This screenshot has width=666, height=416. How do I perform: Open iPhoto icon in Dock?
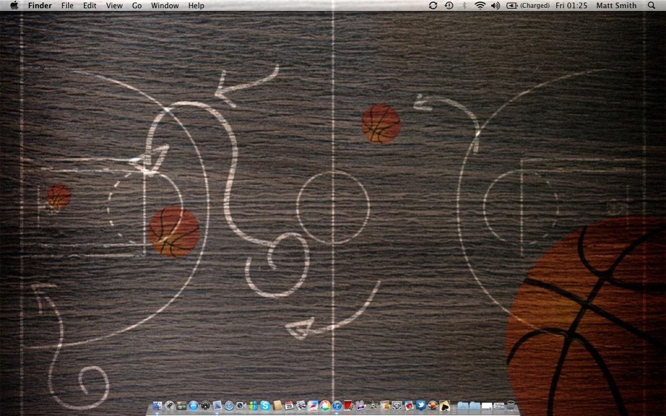pos(300,406)
